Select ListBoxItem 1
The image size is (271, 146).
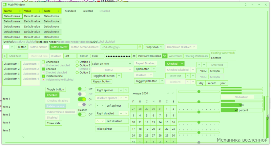point(12,64)
